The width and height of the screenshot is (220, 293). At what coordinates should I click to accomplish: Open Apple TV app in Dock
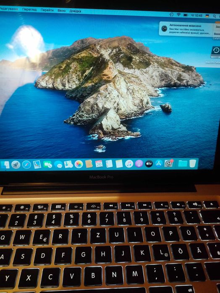point(149,164)
